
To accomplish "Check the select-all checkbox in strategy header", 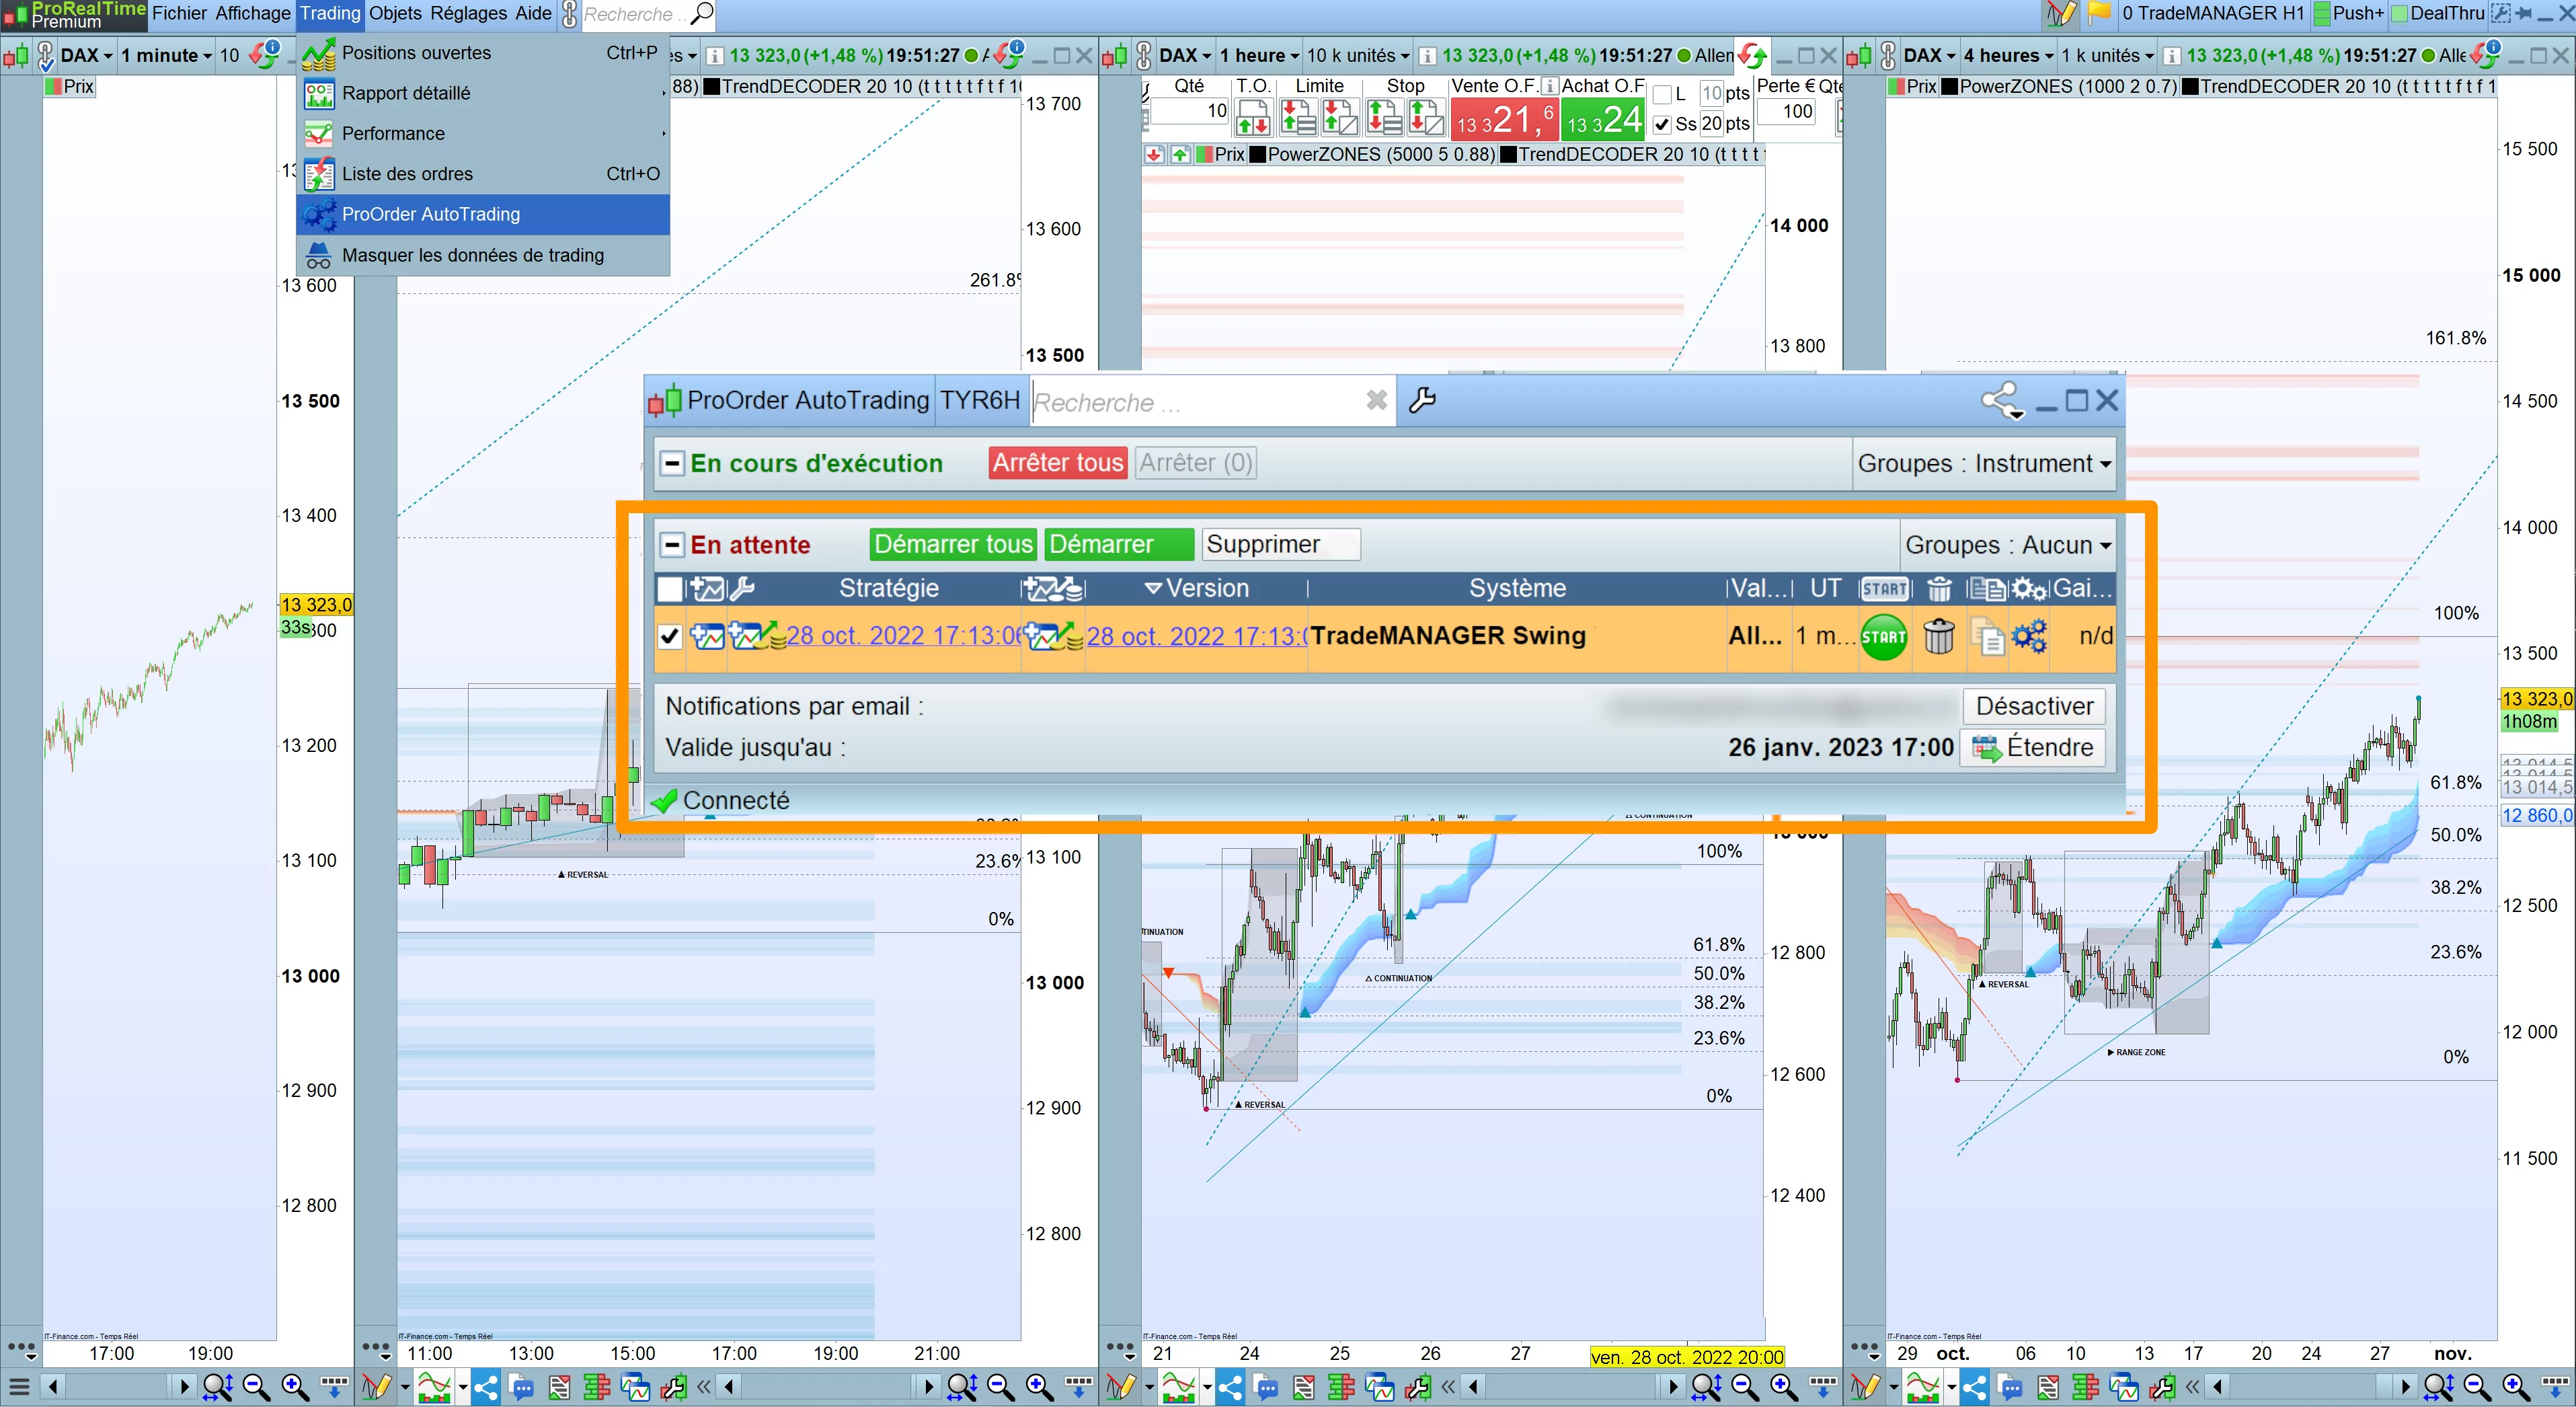I will click(x=670, y=589).
